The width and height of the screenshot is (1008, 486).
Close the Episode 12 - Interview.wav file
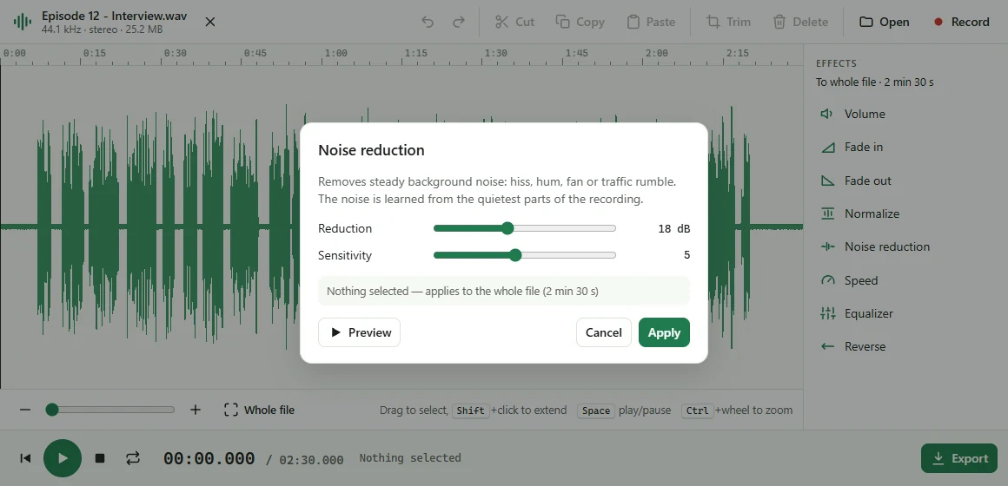(x=209, y=22)
